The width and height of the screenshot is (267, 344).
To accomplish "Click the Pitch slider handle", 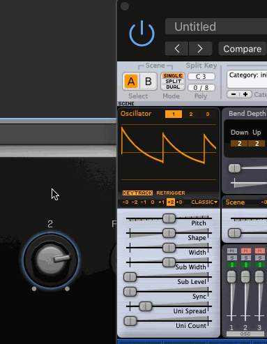I will 169,218.
